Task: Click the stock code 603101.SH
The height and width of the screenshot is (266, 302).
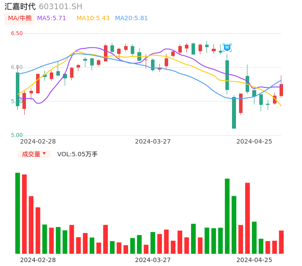Action: click(61, 7)
